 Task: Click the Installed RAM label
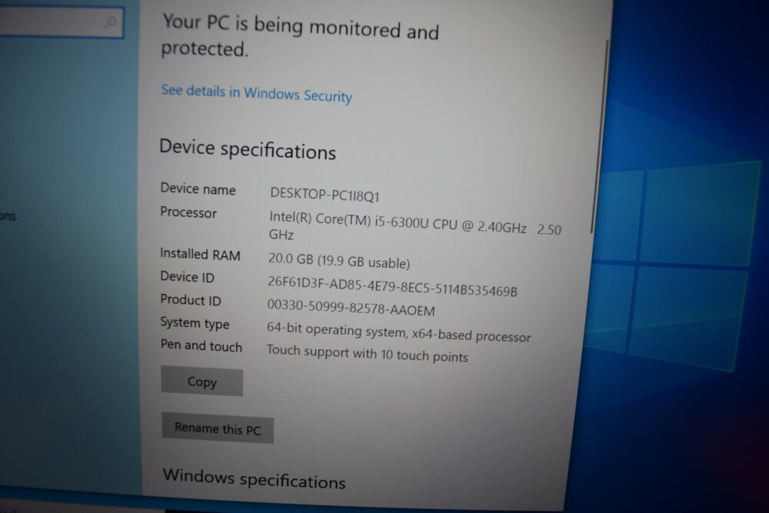coord(200,255)
